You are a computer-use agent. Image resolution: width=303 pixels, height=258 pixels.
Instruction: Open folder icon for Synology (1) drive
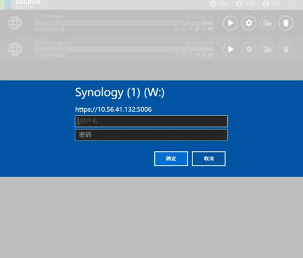[268, 50]
